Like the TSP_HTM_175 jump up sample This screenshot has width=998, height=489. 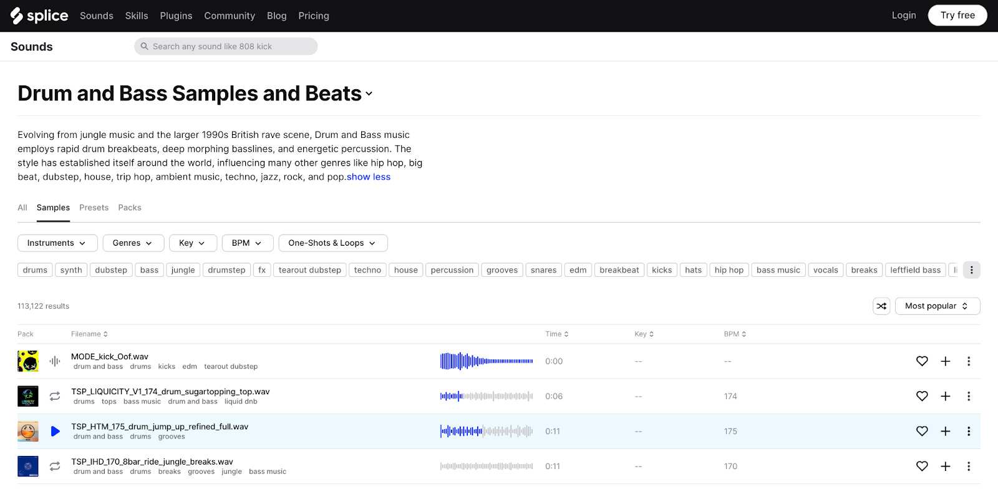pyautogui.click(x=922, y=431)
